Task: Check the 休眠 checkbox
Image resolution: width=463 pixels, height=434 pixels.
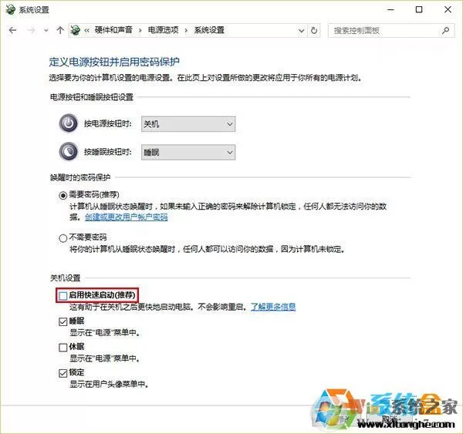Action: [x=63, y=348]
